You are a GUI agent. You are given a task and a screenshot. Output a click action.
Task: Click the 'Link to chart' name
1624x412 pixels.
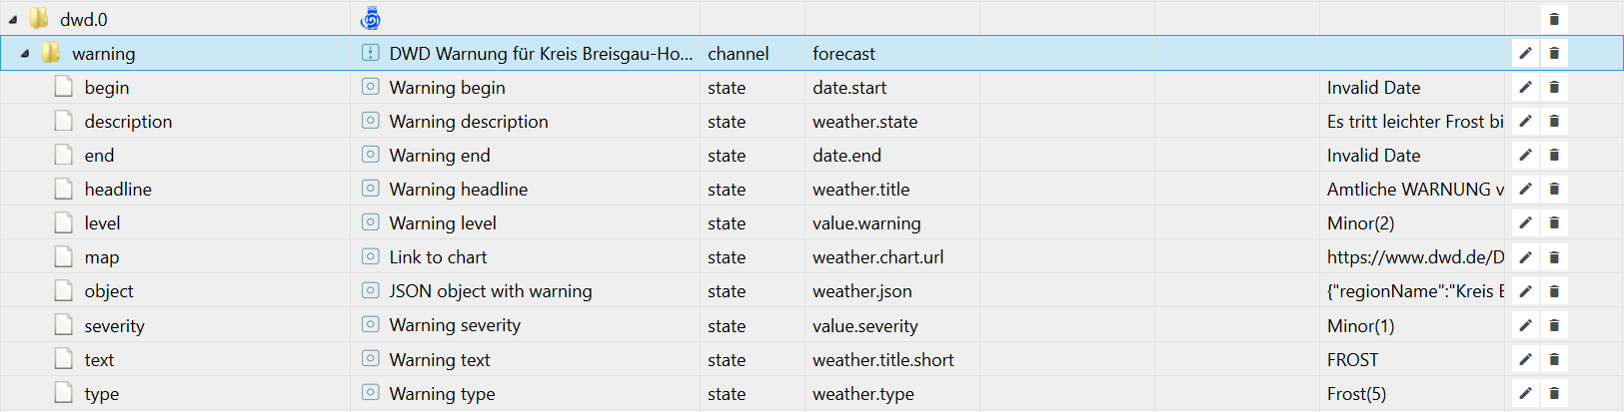click(438, 257)
